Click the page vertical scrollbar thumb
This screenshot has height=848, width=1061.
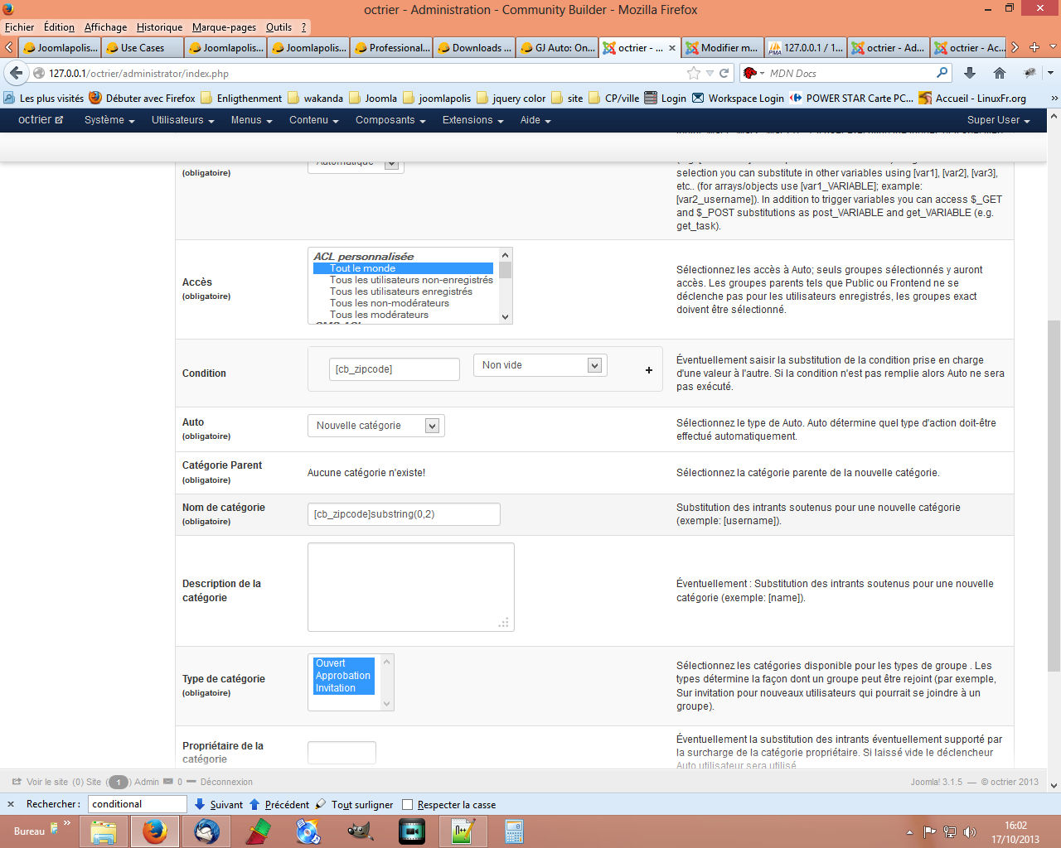point(1054,494)
